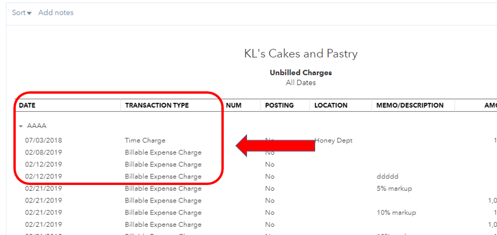Click the NUM column header
497x235 pixels.
click(x=234, y=105)
